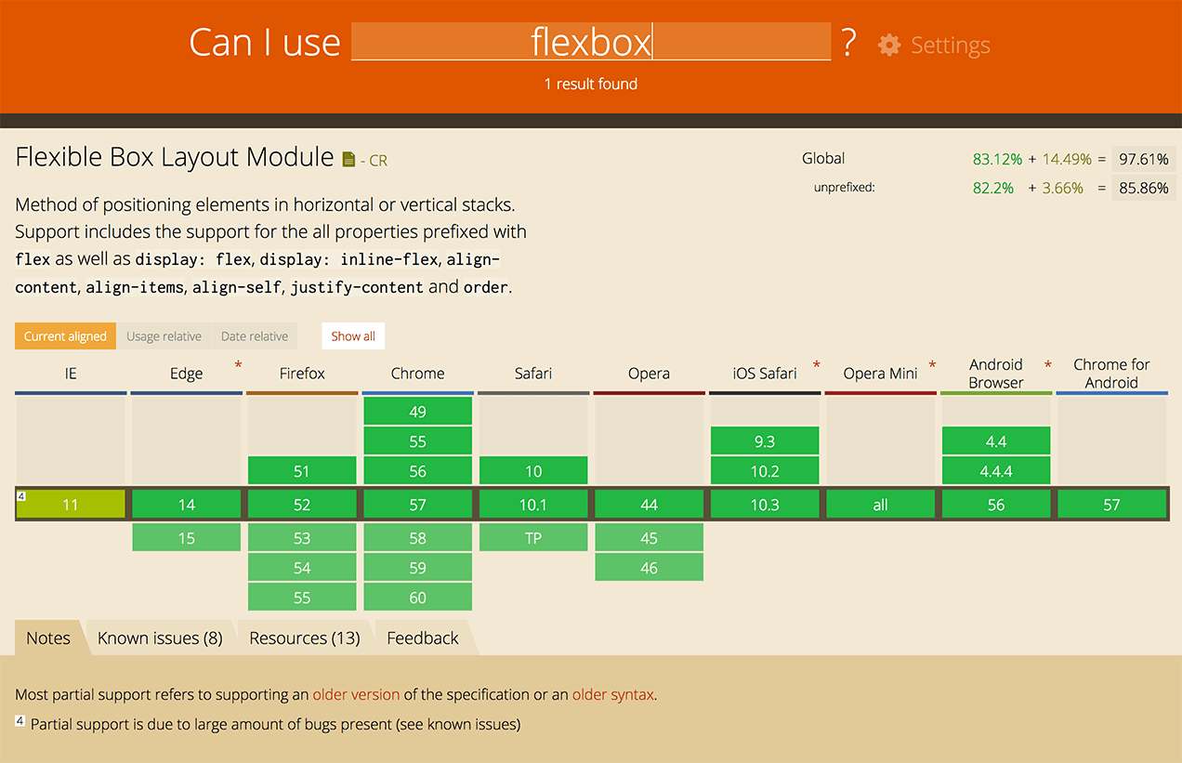1182x763 pixels.
Task: Select the Current aligned view
Action: (x=65, y=336)
